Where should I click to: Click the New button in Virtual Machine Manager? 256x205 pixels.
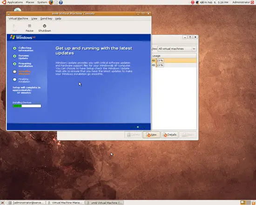click(151, 135)
